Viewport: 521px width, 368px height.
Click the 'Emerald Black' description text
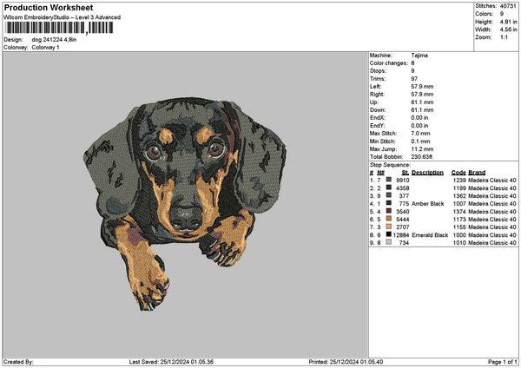tap(430, 235)
